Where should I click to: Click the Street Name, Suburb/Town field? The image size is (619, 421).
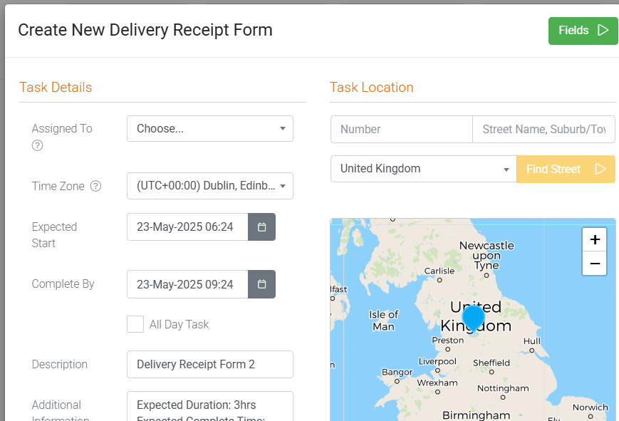coord(543,129)
